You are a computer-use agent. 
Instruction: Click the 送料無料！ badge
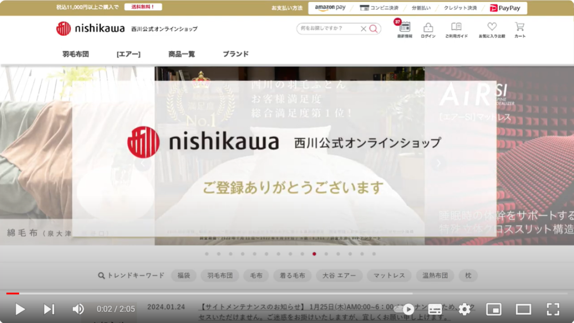(x=143, y=7)
